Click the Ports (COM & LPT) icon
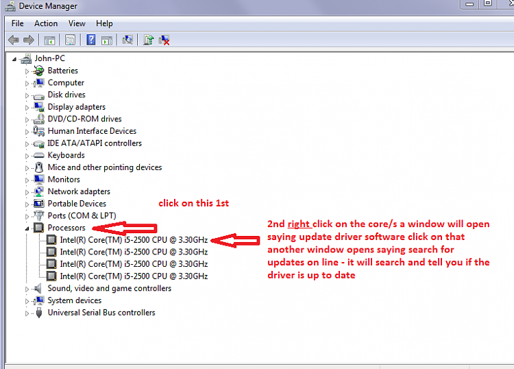Image resolution: width=514 pixels, height=369 pixels. tap(38, 216)
